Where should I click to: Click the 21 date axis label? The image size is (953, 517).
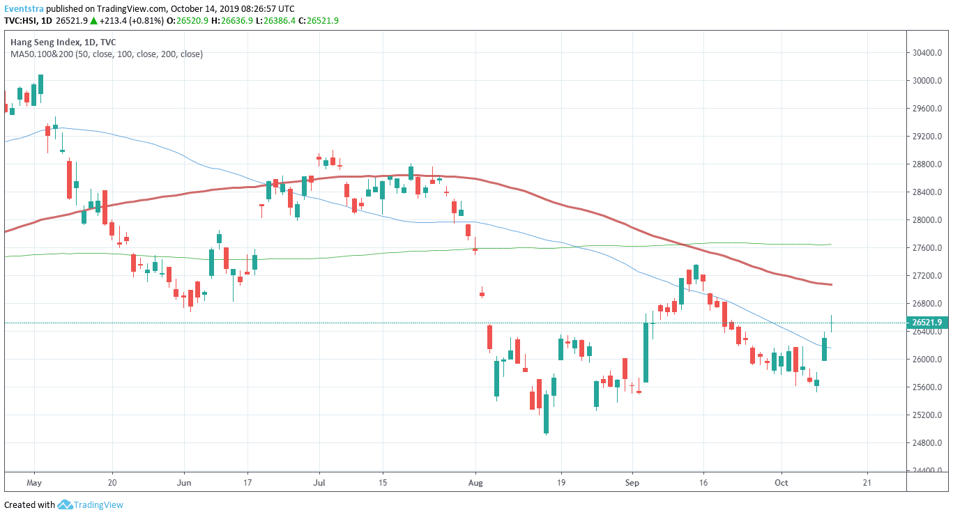coord(867,482)
